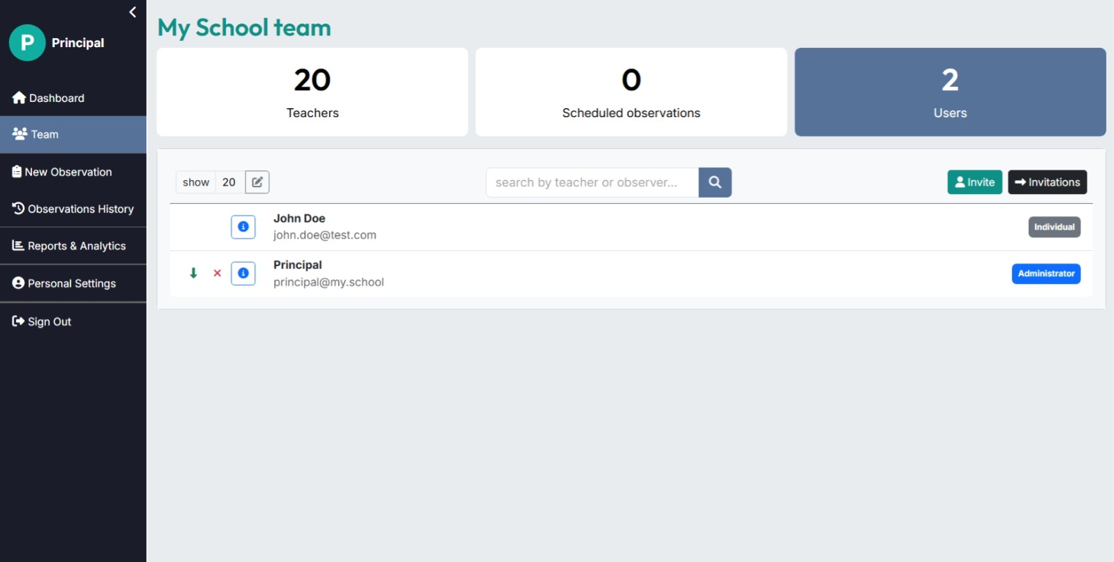Go to Observations History
This screenshot has width=1114, height=562.
tap(73, 209)
